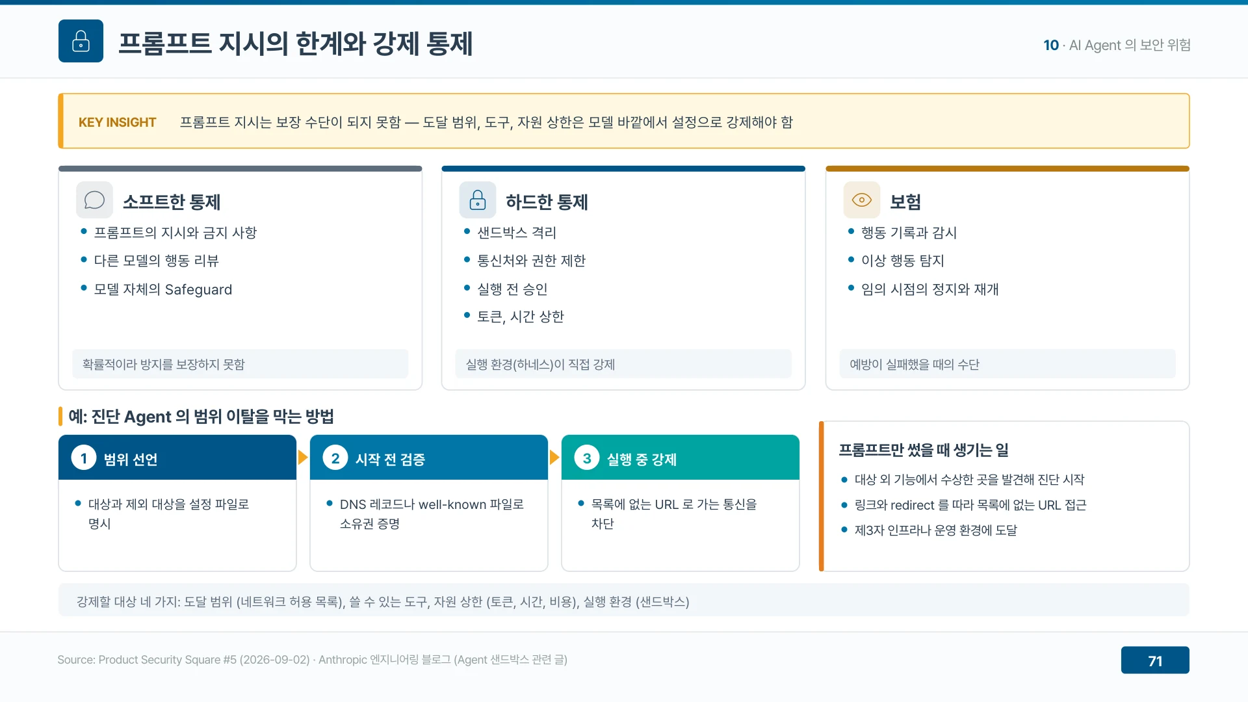Click the lock icon beside the slide title
This screenshot has width=1248, height=702.
point(81,41)
